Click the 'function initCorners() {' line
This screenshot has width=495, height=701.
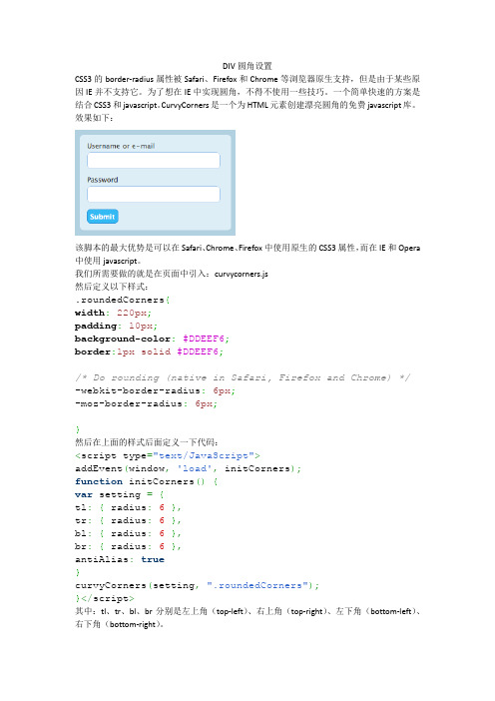pos(147,481)
